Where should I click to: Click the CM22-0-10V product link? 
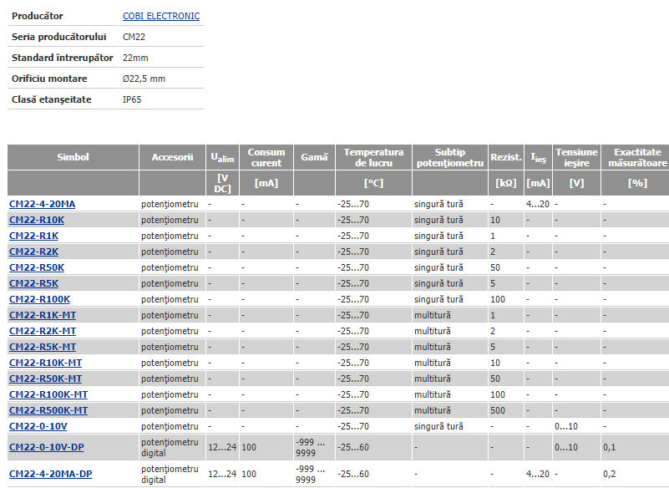37,426
